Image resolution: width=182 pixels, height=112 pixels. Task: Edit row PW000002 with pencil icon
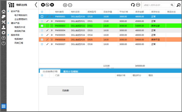[47, 21]
